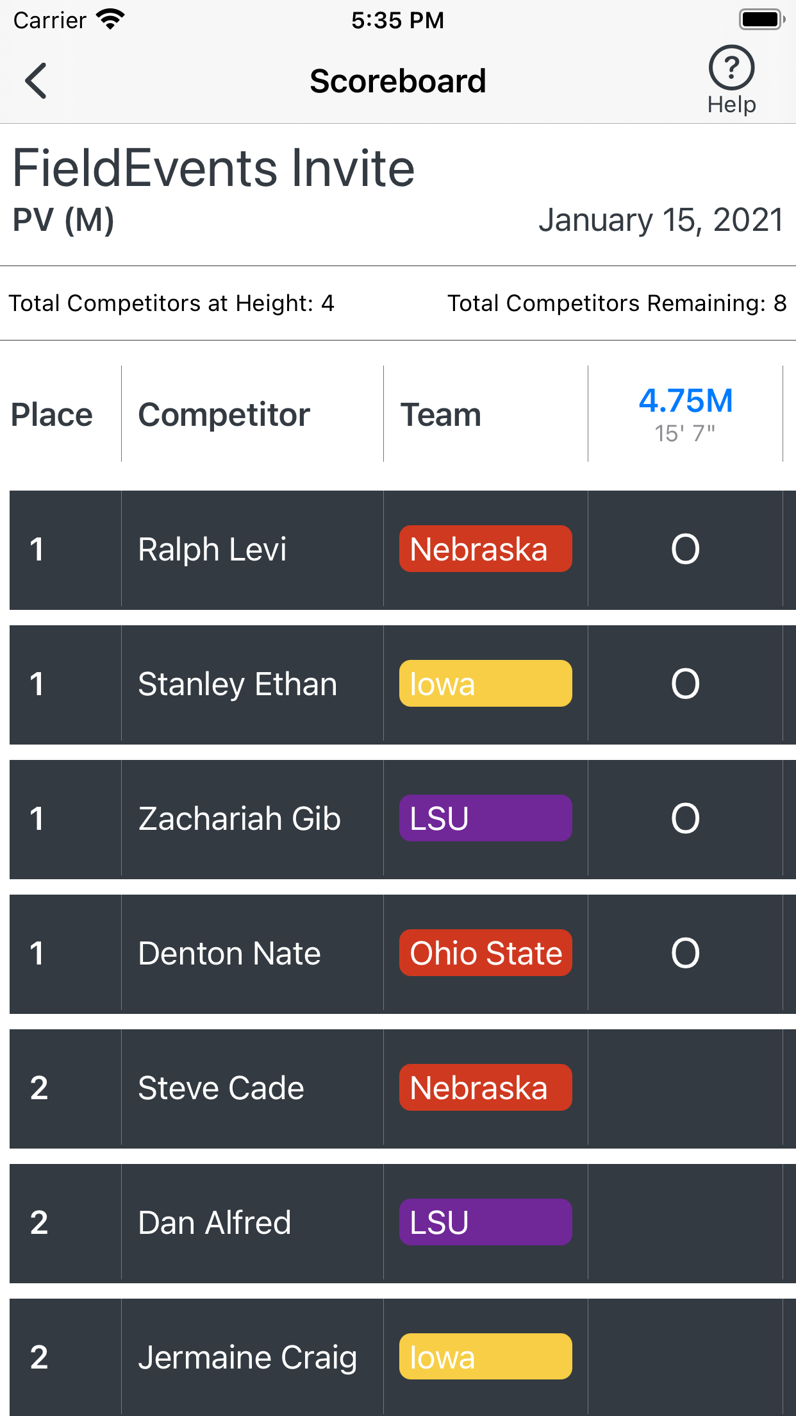Tap the back chevron arrow
This screenshot has height=1416, width=796.
pos(36,81)
